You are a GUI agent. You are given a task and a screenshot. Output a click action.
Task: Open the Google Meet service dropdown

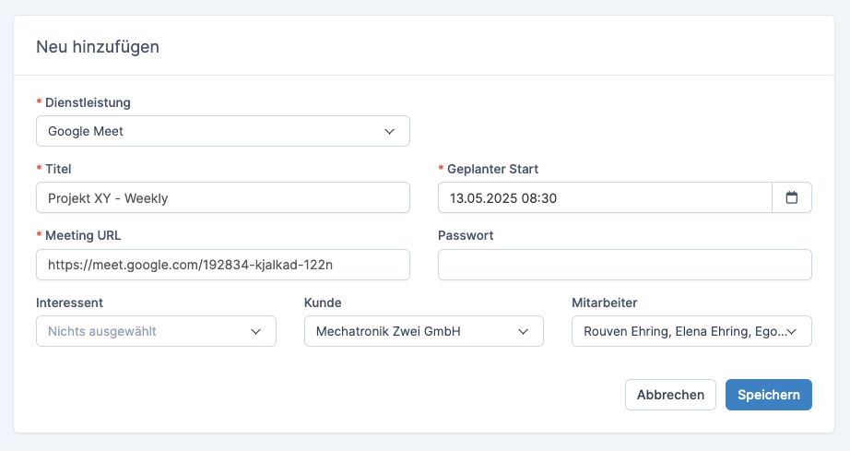tap(223, 131)
